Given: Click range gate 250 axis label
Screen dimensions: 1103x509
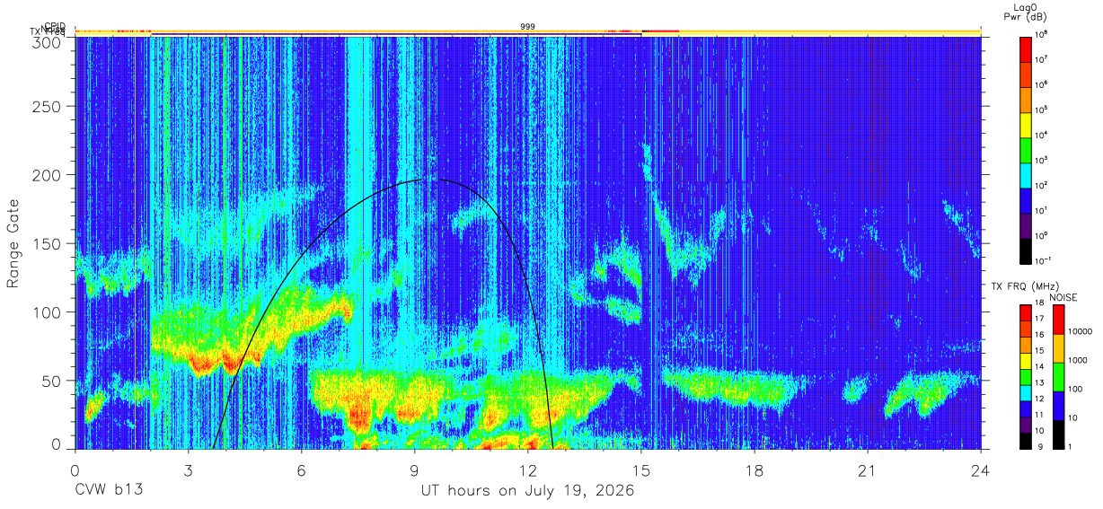Looking at the screenshot, I should (x=49, y=107).
